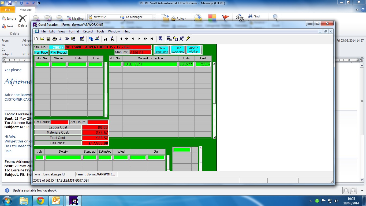The width and height of the screenshot is (366, 206).
Task: Open the Rules dropdown in Outlook ribbon
Action: pos(181,19)
